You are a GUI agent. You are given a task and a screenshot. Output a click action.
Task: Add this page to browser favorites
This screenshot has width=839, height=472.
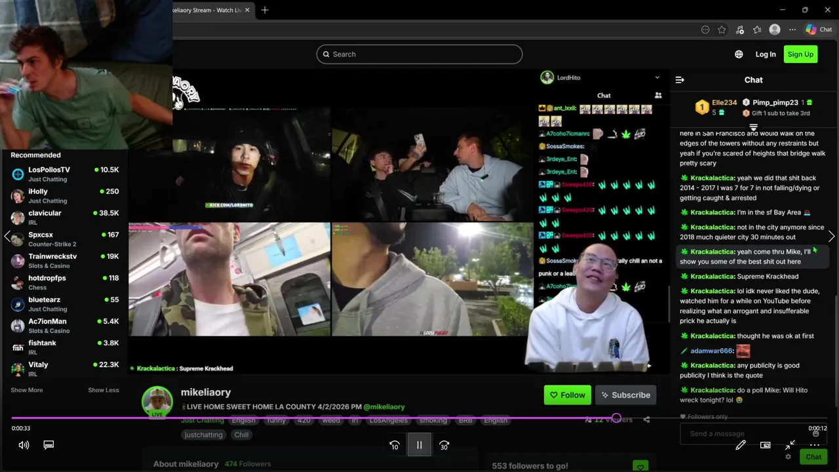pyautogui.click(x=722, y=29)
